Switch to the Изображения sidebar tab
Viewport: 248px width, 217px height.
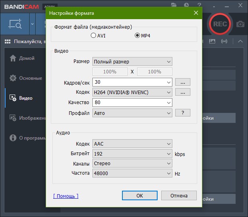[27, 118]
